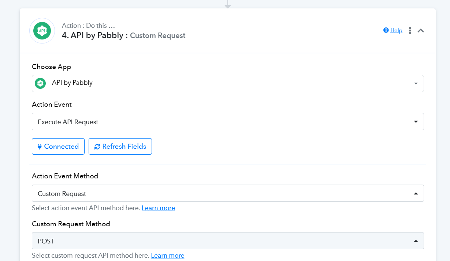This screenshot has width=450, height=261.
Task: Open the Custom Request Method POST dropdown
Action: [x=228, y=241]
